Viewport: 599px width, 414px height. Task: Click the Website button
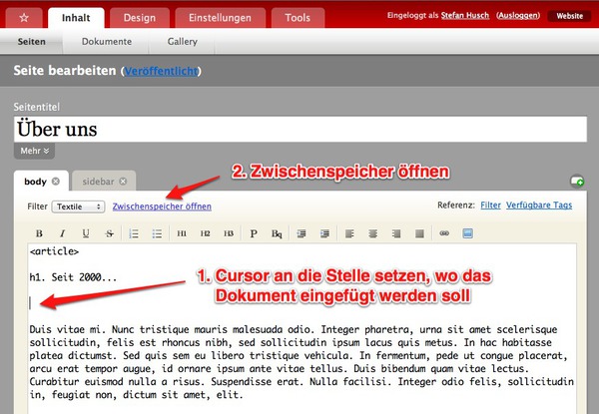(x=569, y=16)
